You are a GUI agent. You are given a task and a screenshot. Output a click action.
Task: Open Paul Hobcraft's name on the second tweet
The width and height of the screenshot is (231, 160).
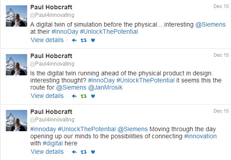tap(51, 56)
